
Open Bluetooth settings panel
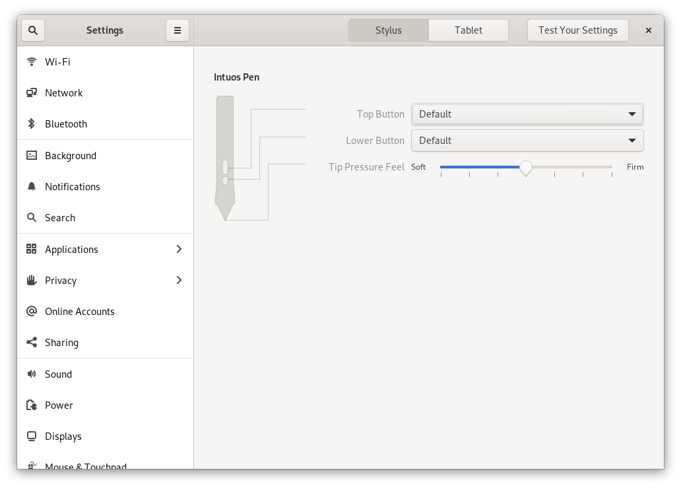point(105,124)
